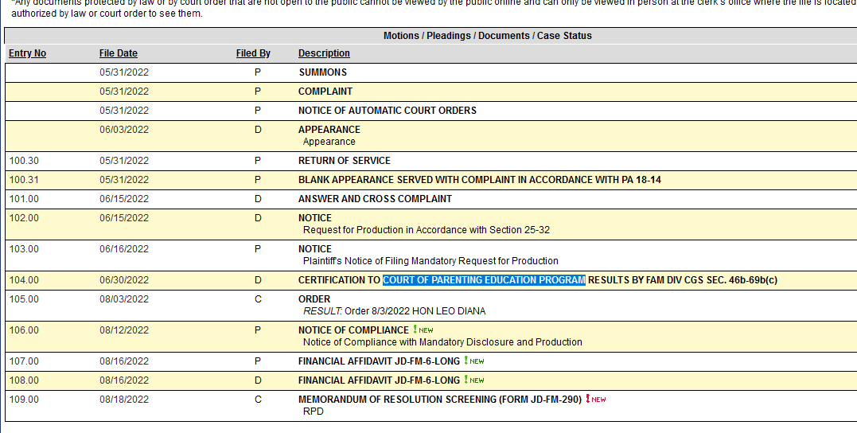This screenshot has width=857, height=433.
Task: Click file date 06/03/2022
Action: click(x=124, y=130)
